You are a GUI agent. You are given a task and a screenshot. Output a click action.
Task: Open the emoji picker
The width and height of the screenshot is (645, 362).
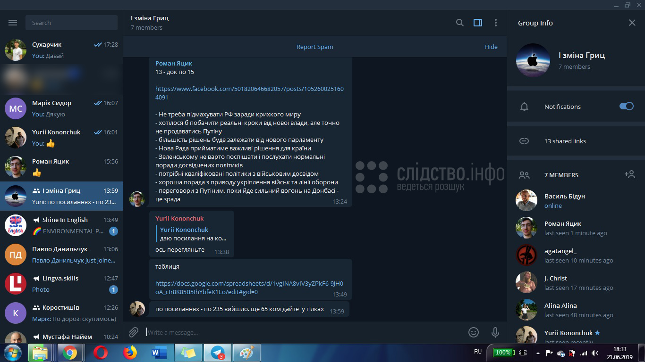coord(474,332)
